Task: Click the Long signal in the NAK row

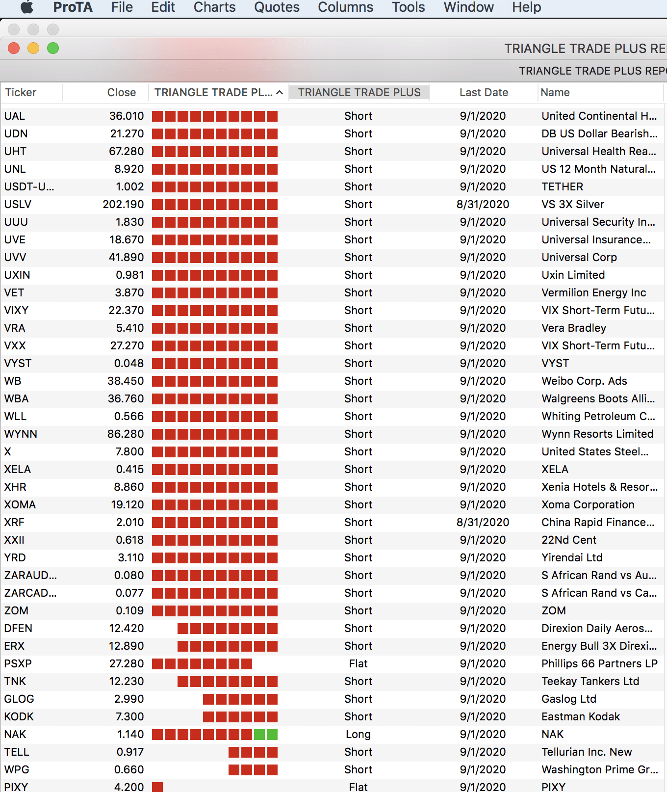Action: [358, 734]
